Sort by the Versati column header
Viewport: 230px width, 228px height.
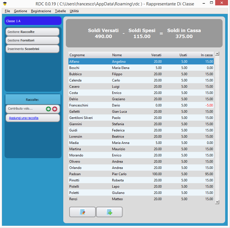pyautogui.click(x=156, y=55)
